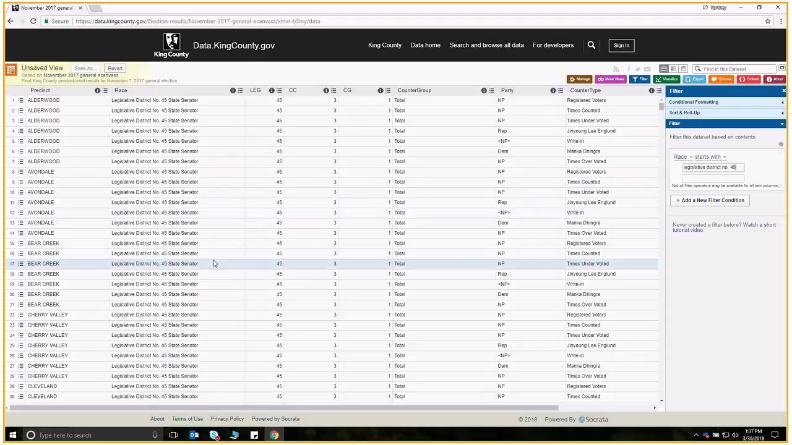
Task: Open row 1 ALDERWOOD row menu
Action: point(20,100)
